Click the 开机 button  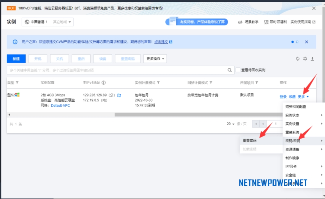[x=38, y=59]
